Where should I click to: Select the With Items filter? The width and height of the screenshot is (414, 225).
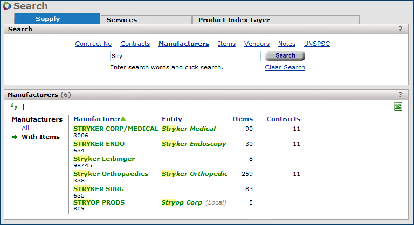coord(40,137)
